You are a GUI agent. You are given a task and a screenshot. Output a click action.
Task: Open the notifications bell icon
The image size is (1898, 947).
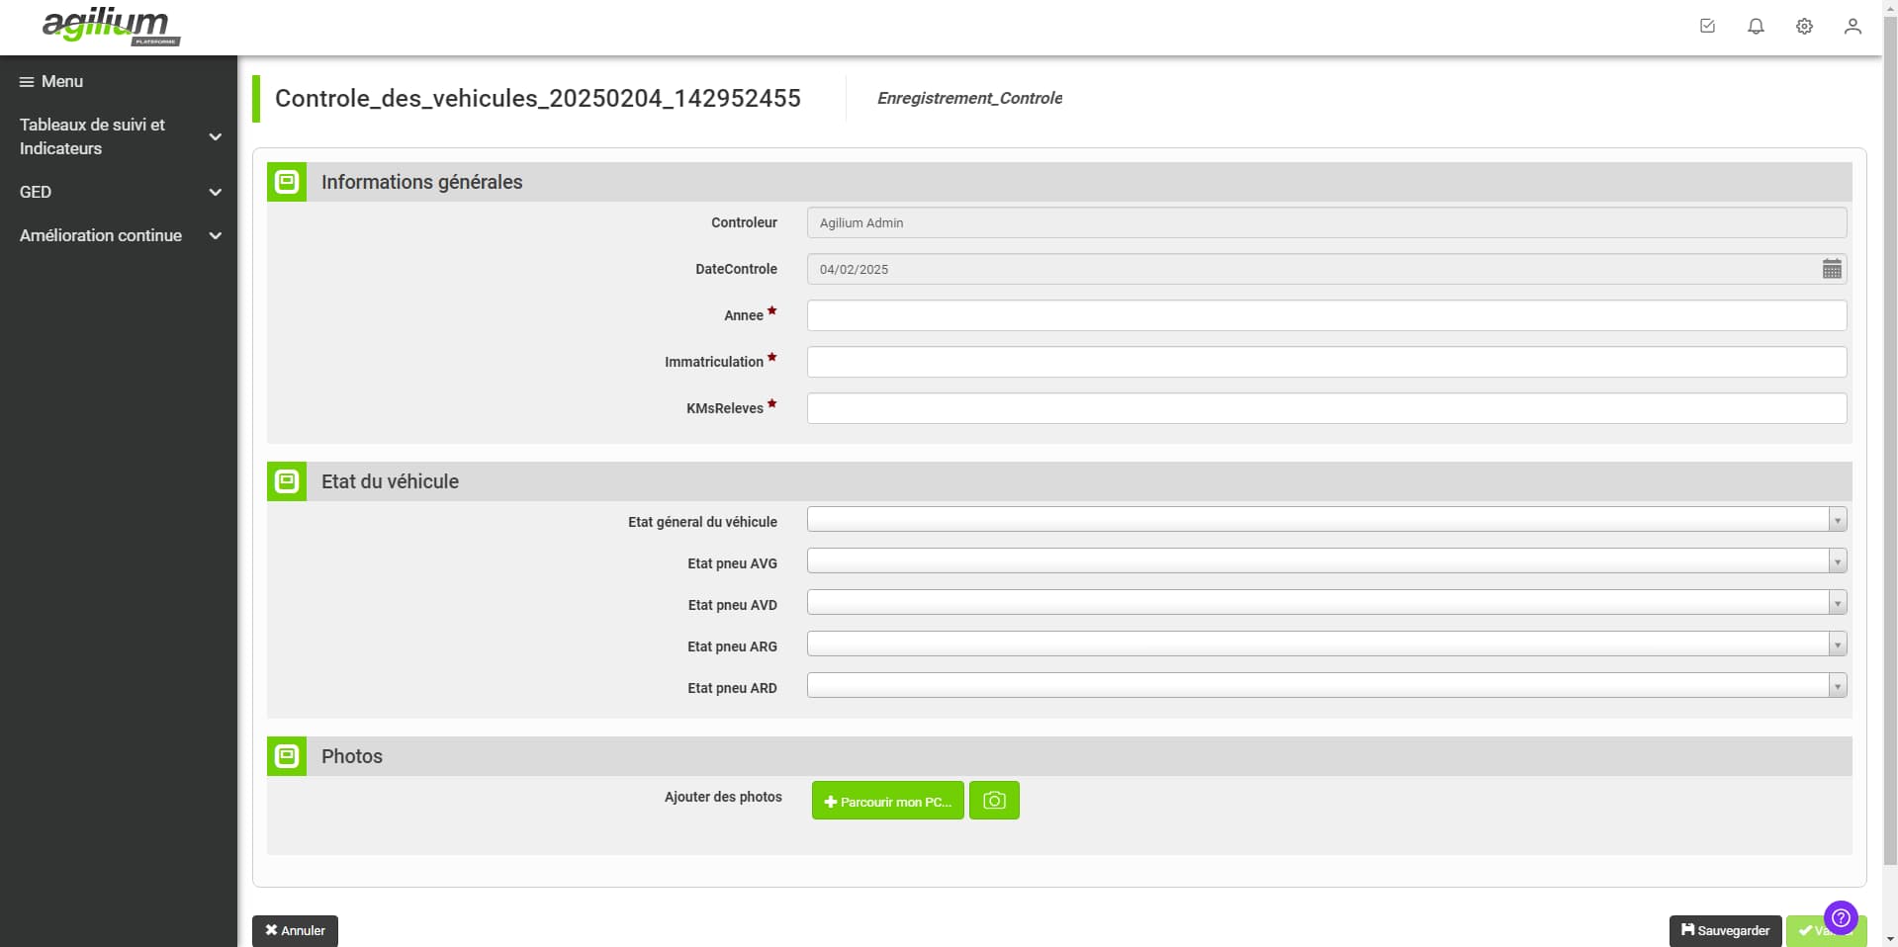click(1756, 27)
